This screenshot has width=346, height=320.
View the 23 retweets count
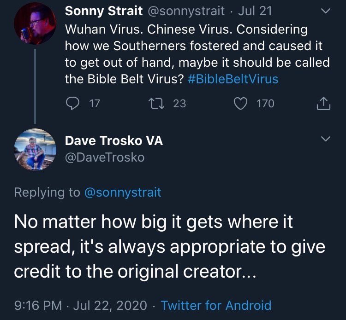click(x=179, y=104)
